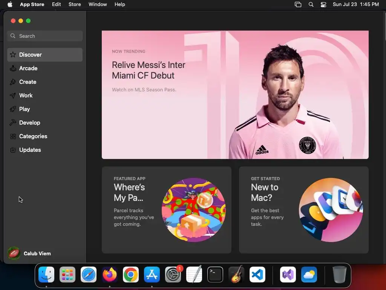This screenshot has width=386, height=290.
Task: Click the New to Mac circular artwork
Action: pyautogui.click(x=331, y=210)
